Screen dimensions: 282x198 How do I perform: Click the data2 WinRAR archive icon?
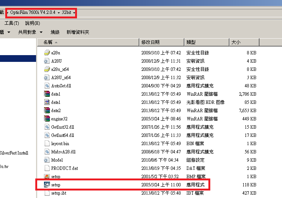(x=47, y=111)
